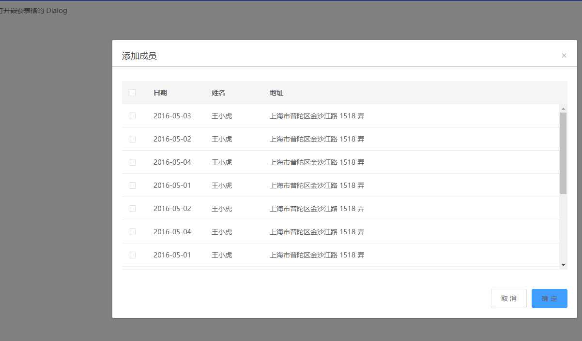The width and height of the screenshot is (582, 341).
Task: Click the 地址 column header
Action: tap(276, 93)
